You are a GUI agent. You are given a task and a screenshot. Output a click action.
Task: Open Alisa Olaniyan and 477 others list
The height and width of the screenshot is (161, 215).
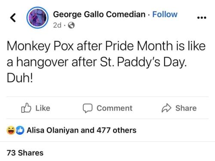pos(81,130)
